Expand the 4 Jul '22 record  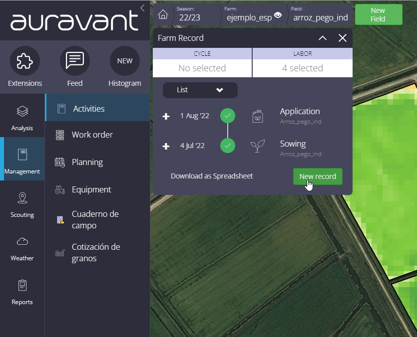pyautogui.click(x=166, y=146)
